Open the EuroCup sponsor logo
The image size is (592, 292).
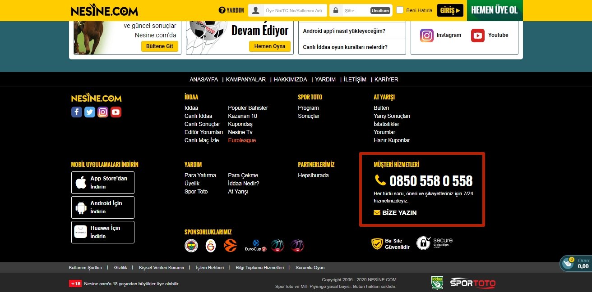[256, 245]
